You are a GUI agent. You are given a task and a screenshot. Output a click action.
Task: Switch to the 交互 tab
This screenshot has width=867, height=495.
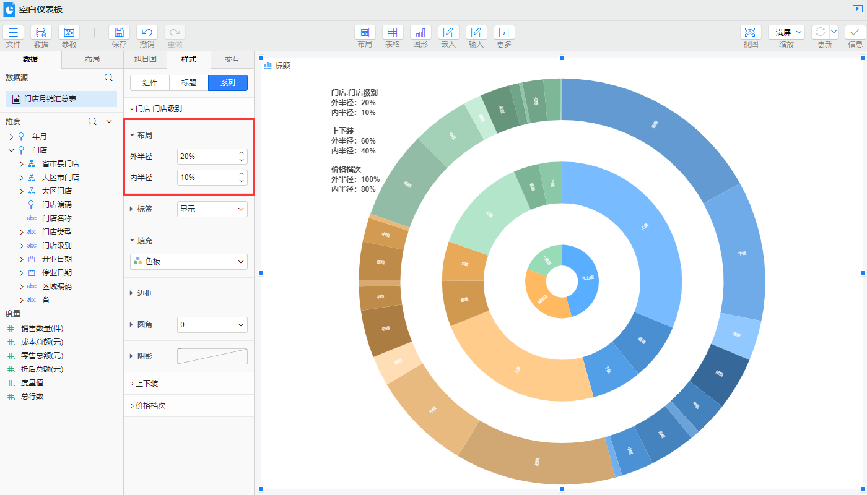(232, 59)
